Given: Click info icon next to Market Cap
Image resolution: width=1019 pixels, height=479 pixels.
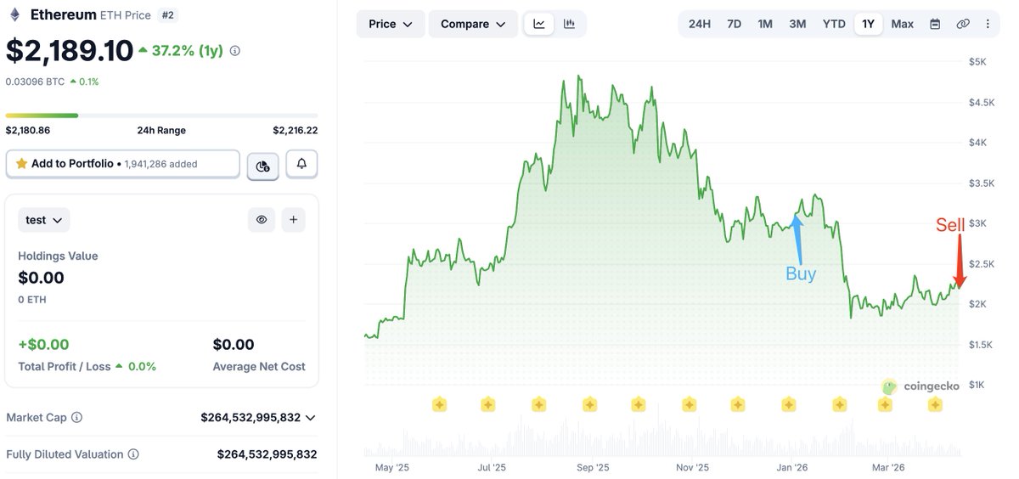Looking at the screenshot, I should pyautogui.click(x=77, y=418).
